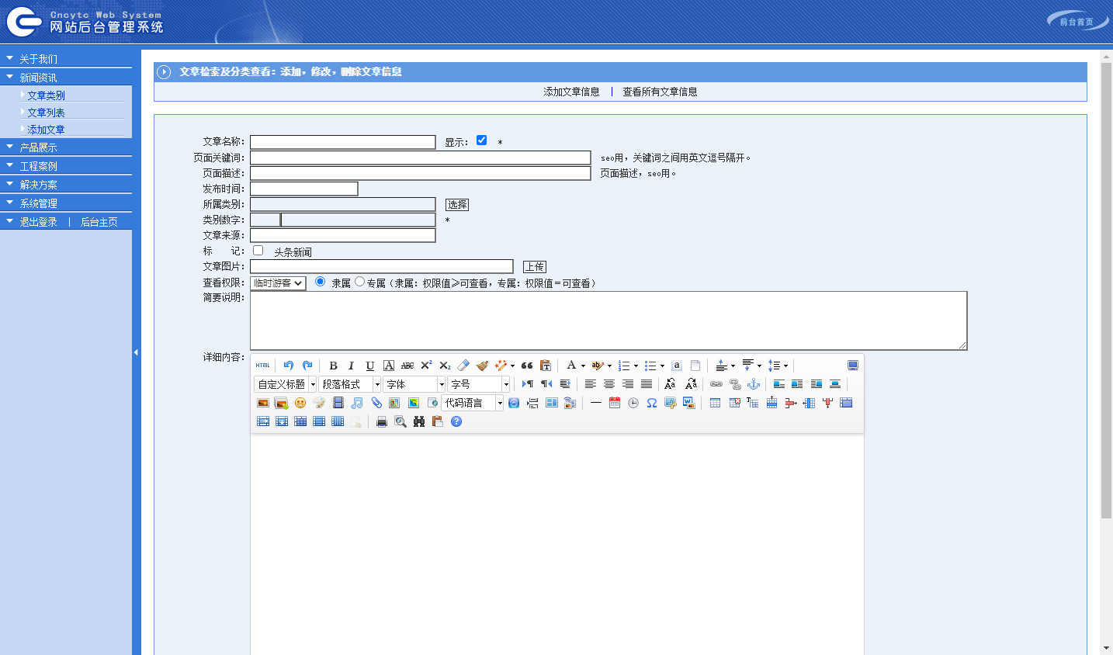This screenshot has height=655, width=1113.
Task: Check the 头条新闻 checkbox
Action: click(258, 251)
